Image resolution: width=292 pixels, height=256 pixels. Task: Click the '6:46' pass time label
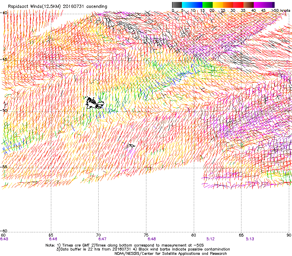[53, 239]
